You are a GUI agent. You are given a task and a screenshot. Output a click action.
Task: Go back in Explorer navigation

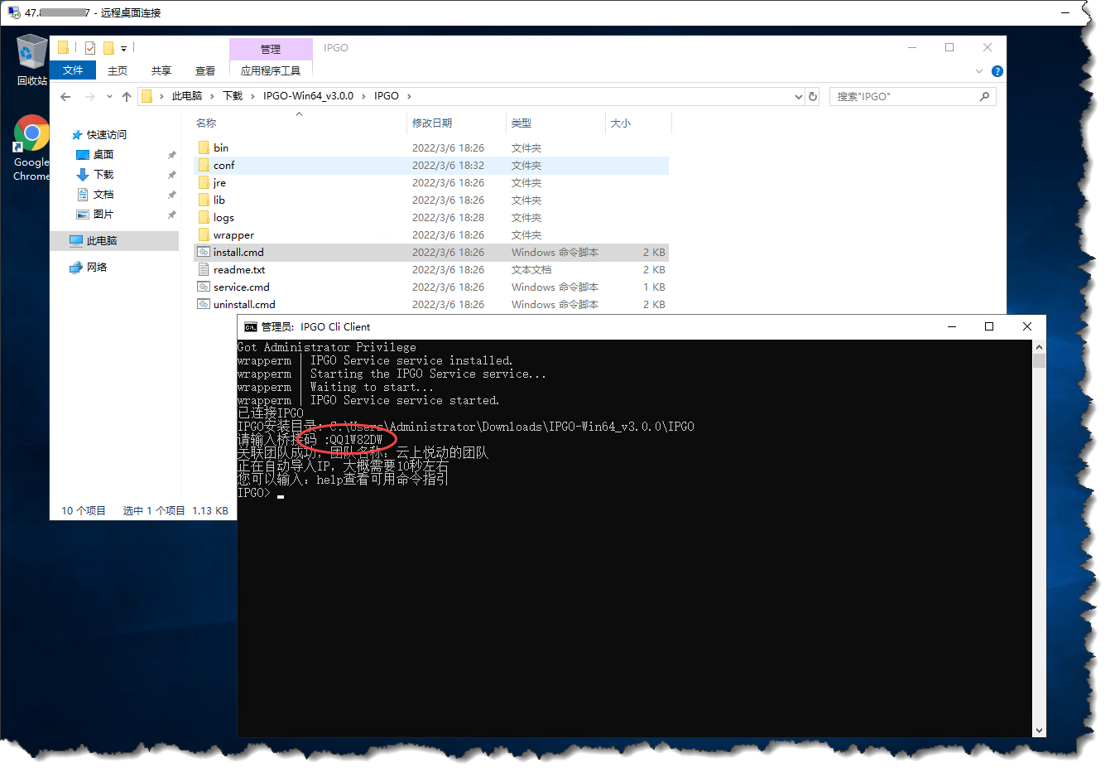[65, 97]
